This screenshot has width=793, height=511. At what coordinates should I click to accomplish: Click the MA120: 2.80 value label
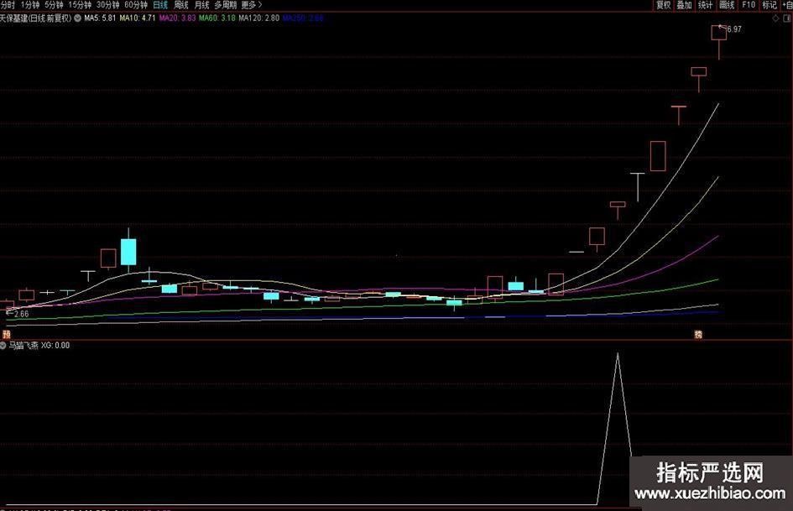259,18
